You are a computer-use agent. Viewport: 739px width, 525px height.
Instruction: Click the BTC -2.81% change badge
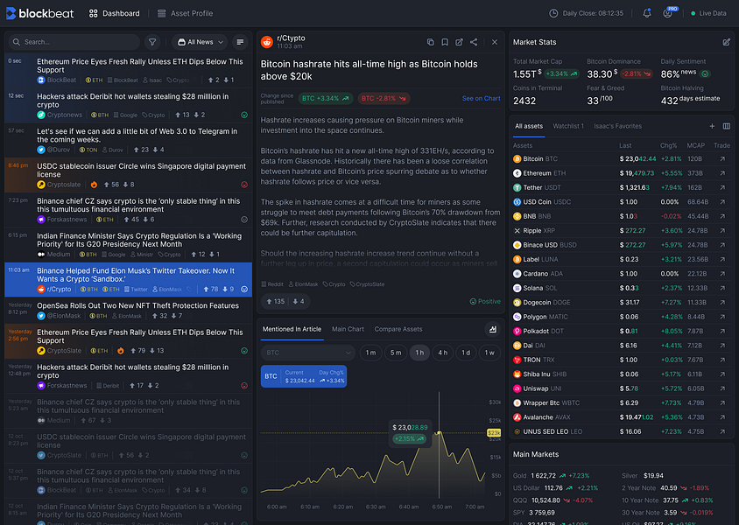point(384,98)
